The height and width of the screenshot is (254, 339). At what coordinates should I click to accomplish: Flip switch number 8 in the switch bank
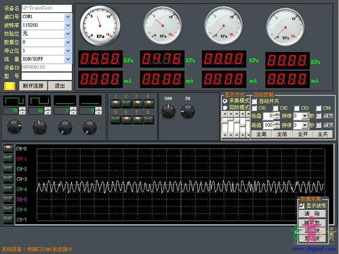148,120
